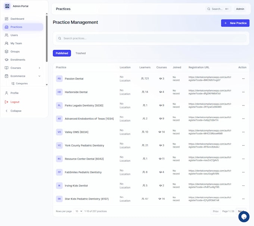Screen dimensions: 254x226
Task: Open Harborside Dental registration URL
Action: pyautogui.click(x=210, y=92)
